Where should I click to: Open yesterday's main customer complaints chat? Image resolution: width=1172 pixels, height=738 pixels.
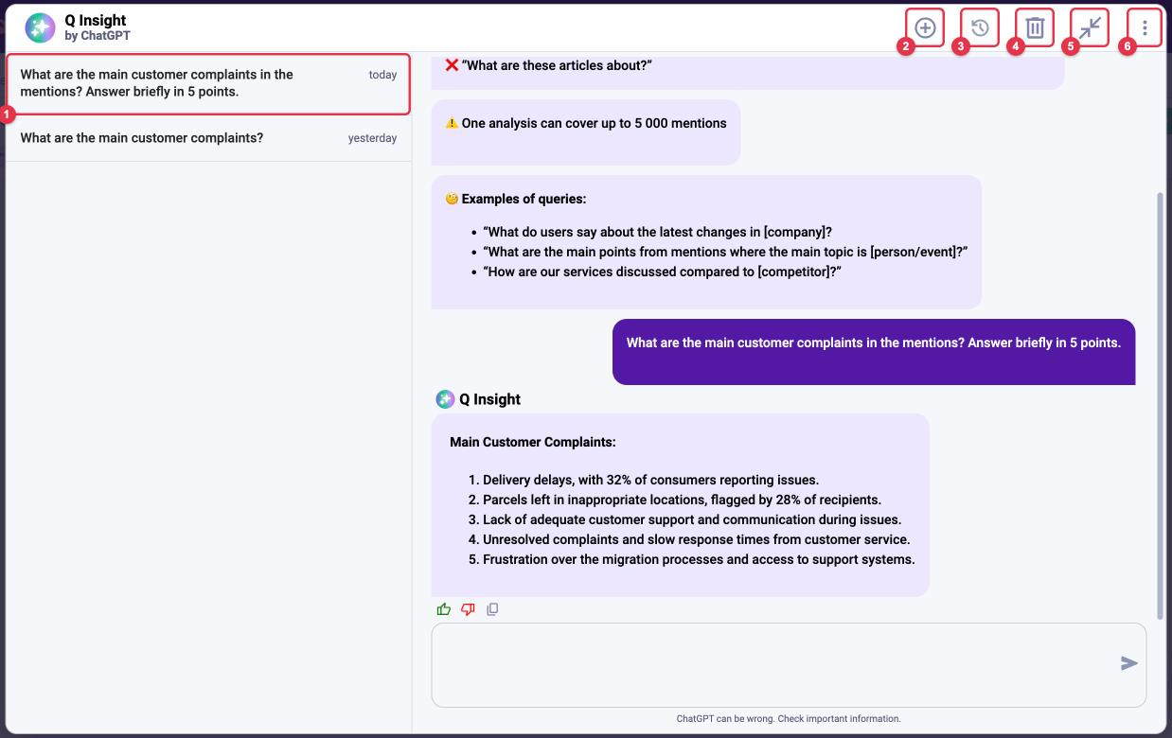[x=208, y=138]
